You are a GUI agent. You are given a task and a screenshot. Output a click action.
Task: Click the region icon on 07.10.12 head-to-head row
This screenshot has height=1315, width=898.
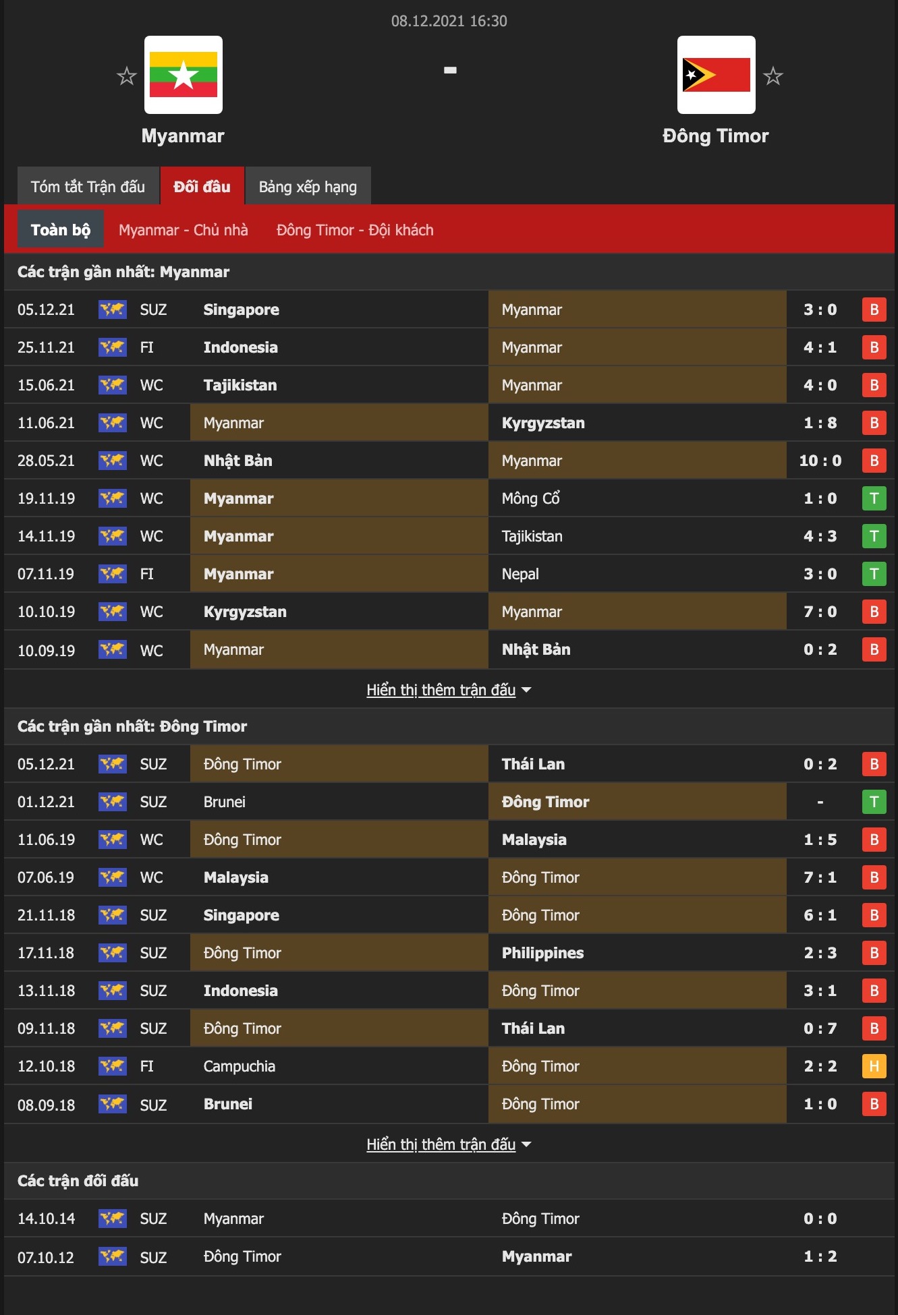point(113,1256)
